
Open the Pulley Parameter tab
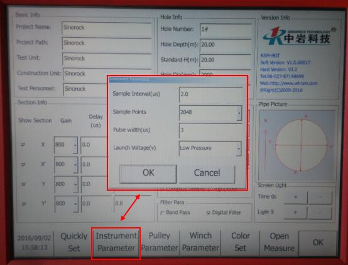pyautogui.click(x=160, y=242)
